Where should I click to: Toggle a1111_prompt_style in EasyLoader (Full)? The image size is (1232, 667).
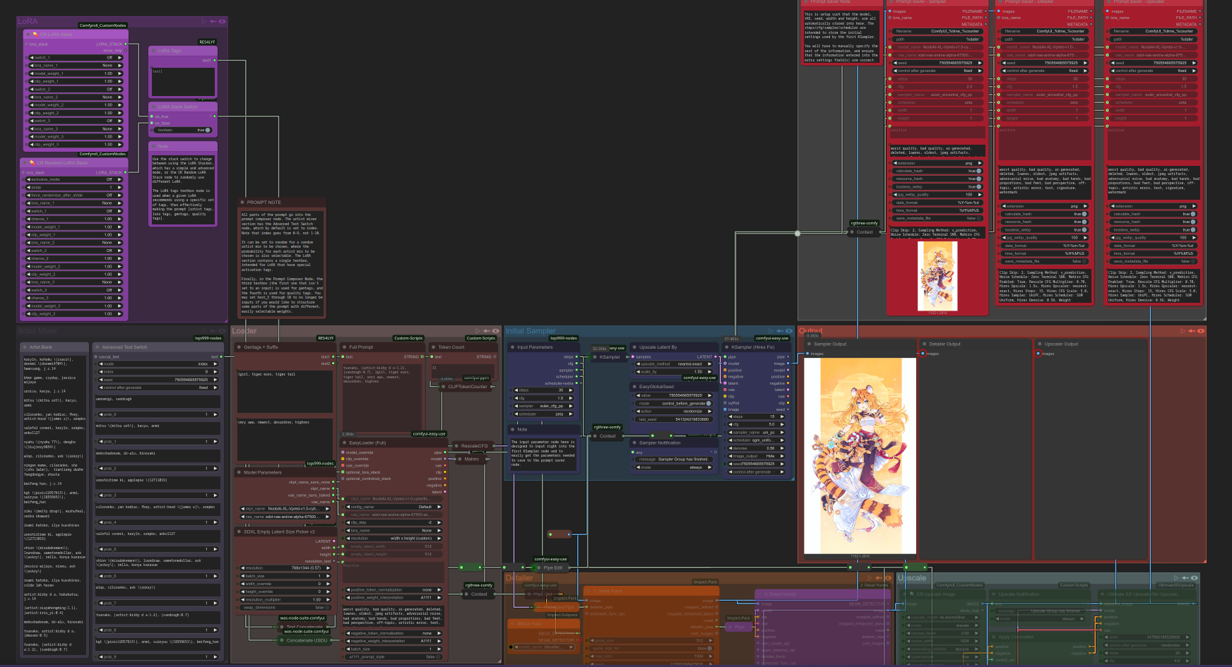click(393, 656)
